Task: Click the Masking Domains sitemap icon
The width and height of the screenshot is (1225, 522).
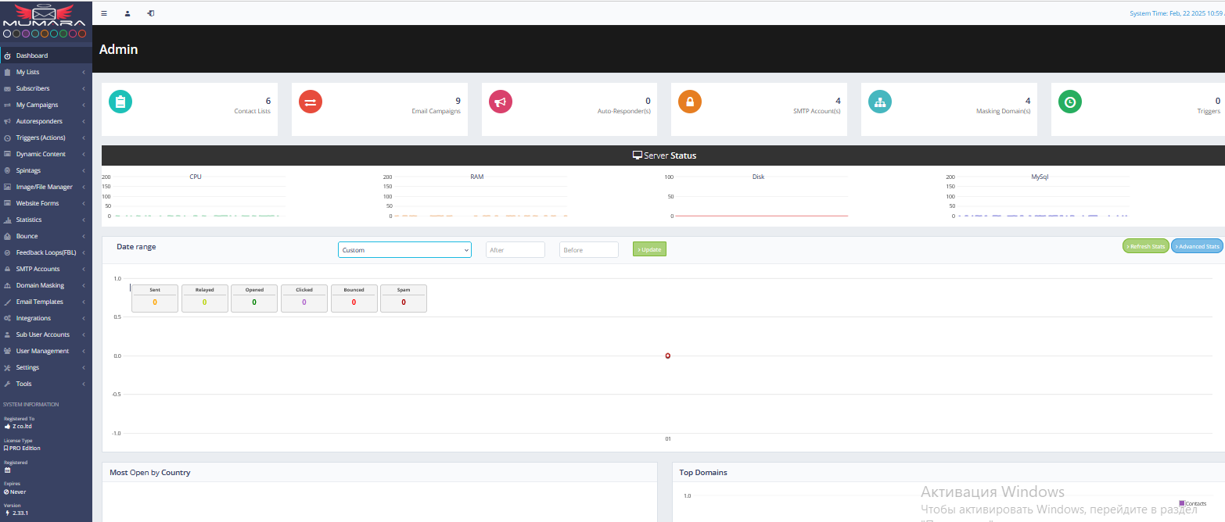Action: point(880,102)
